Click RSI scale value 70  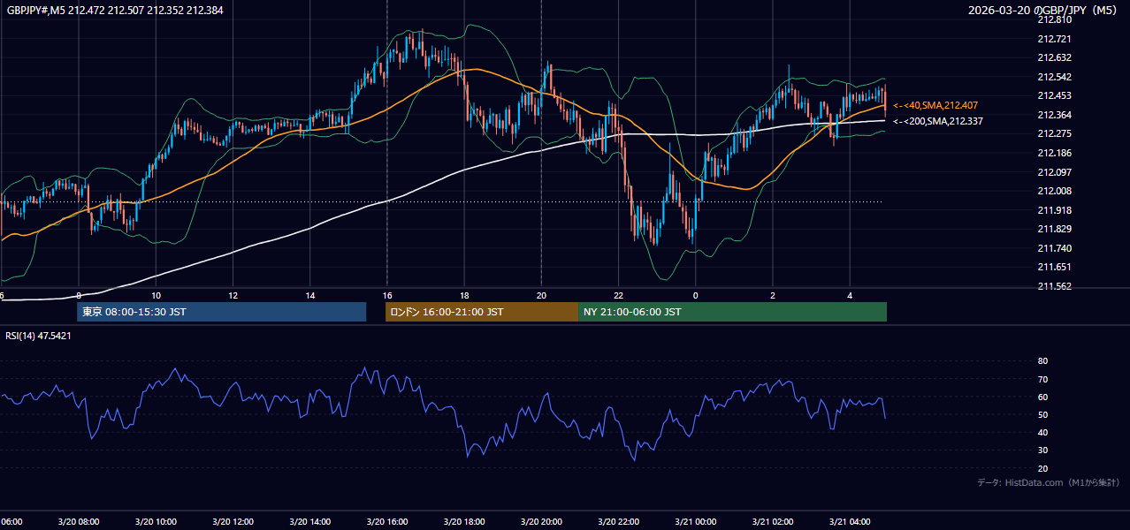click(x=1043, y=379)
